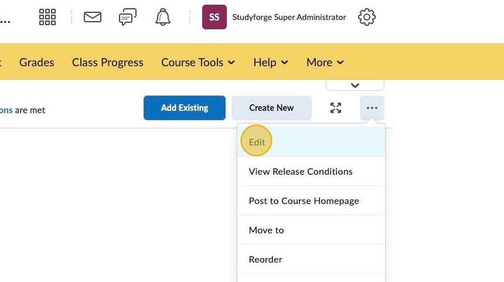The height and width of the screenshot is (282, 504).
Task: Click the collapse chevron below navbar
Action: click(355, 85)
